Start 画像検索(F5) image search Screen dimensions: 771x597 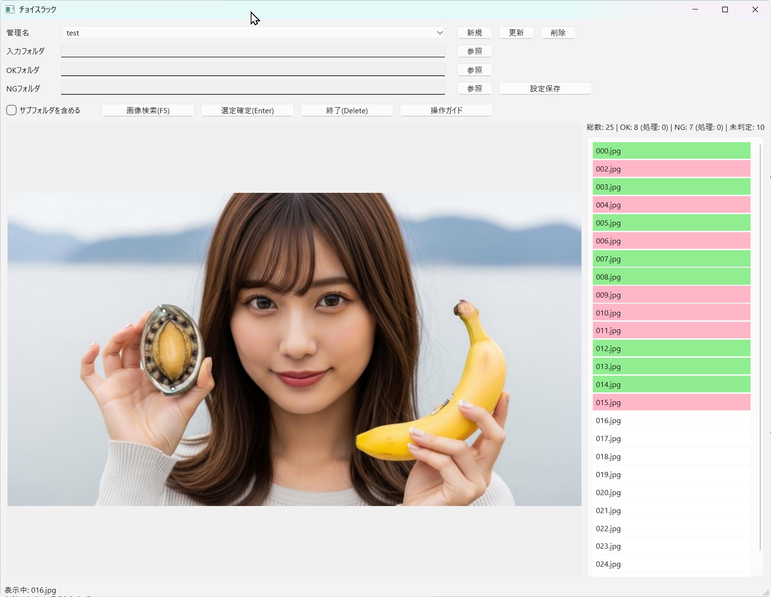pos(148,110)
